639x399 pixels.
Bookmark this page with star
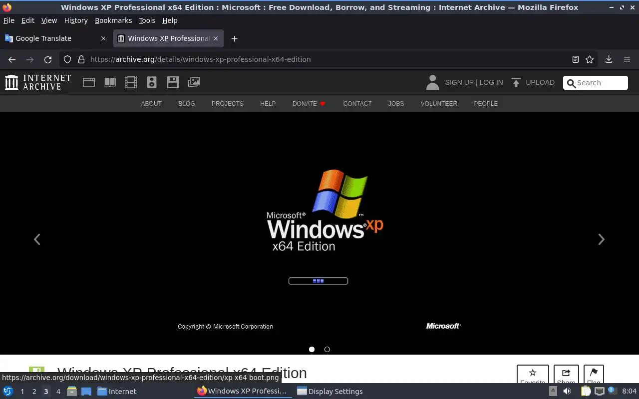590,59
